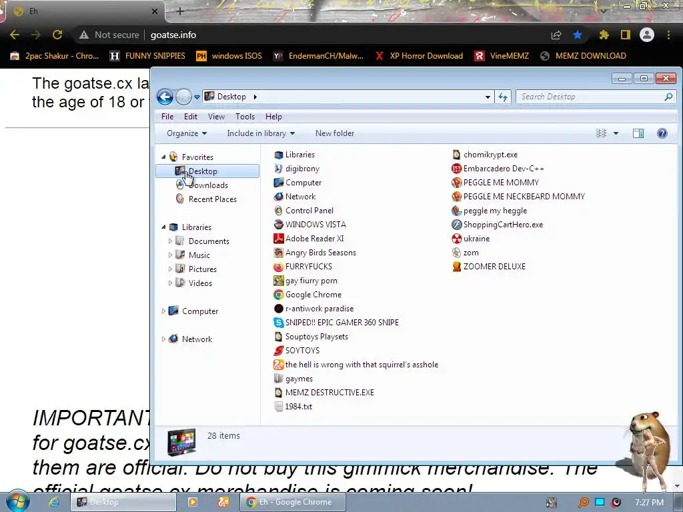Image resolution: width=683 pixels, height=512 pixels.
Task: Select Downloads in Favorites
Action: pos(208,185)
